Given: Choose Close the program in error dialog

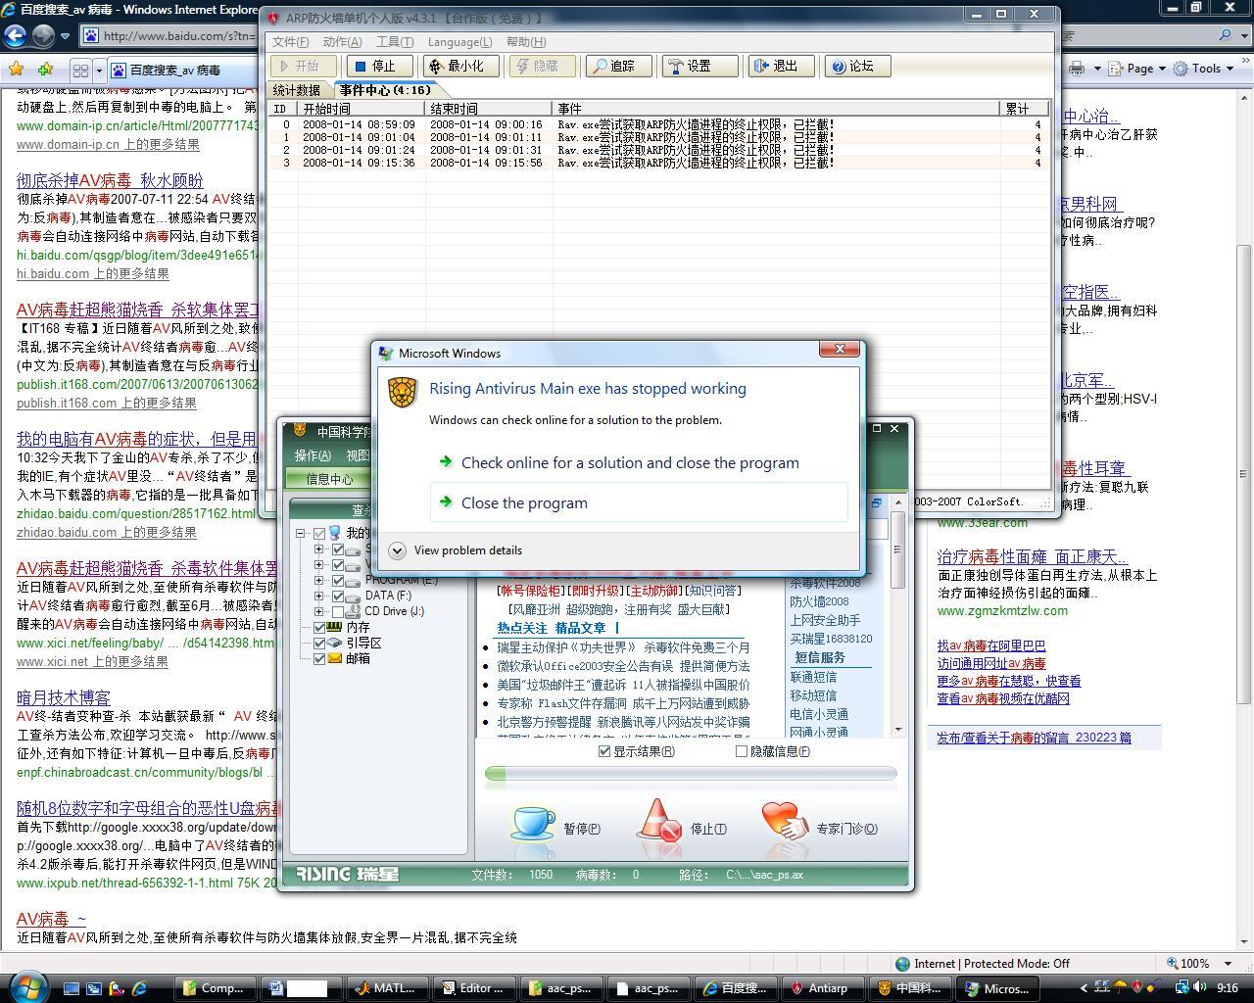Looking at the screenshot, I should tap(524, 503).
